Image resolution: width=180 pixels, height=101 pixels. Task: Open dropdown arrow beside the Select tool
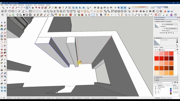[10, 8]
